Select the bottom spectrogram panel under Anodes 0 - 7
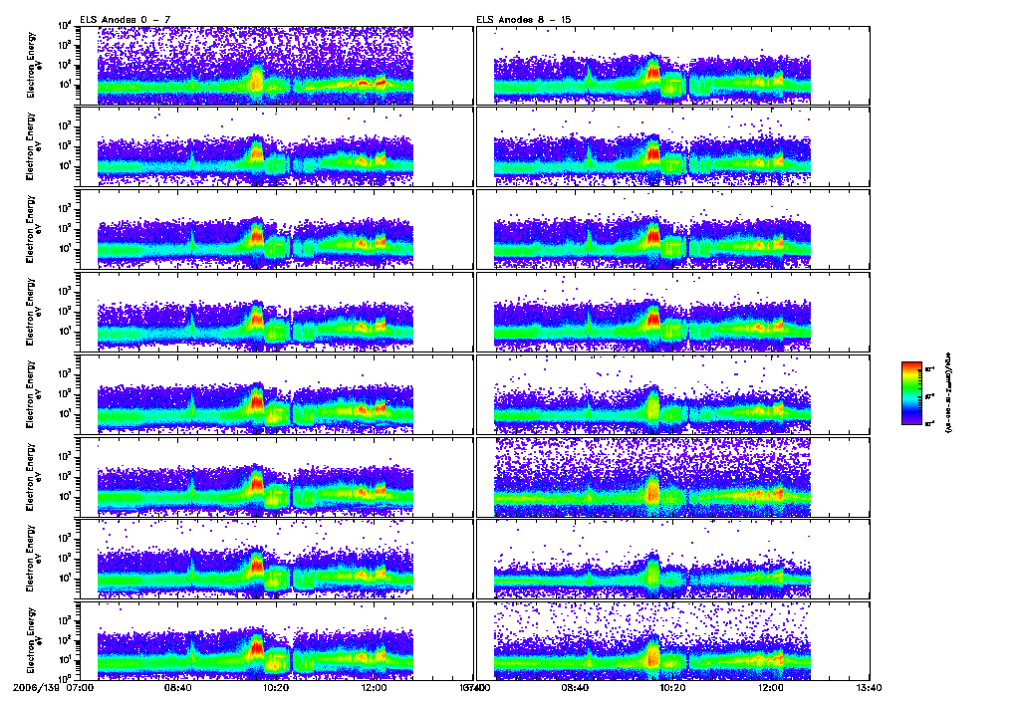1020x705 pixels. (275, 641)
